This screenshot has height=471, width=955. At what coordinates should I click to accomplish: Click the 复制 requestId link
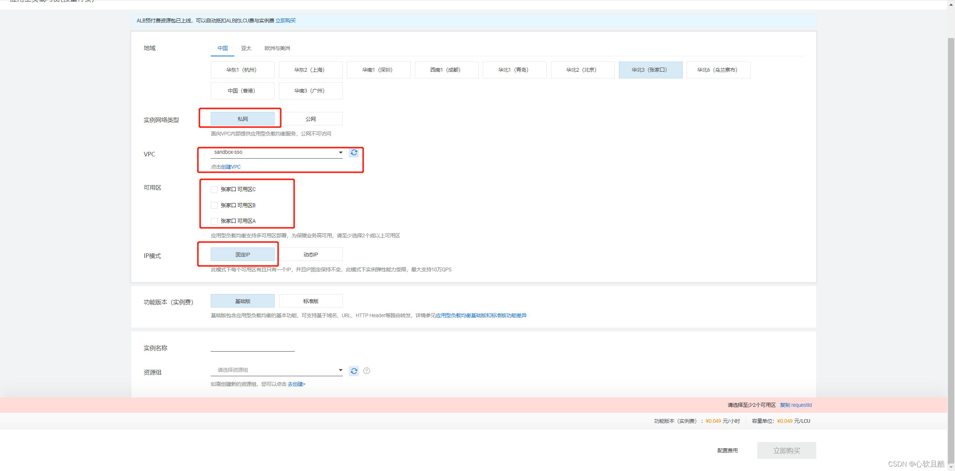(796, 405)
